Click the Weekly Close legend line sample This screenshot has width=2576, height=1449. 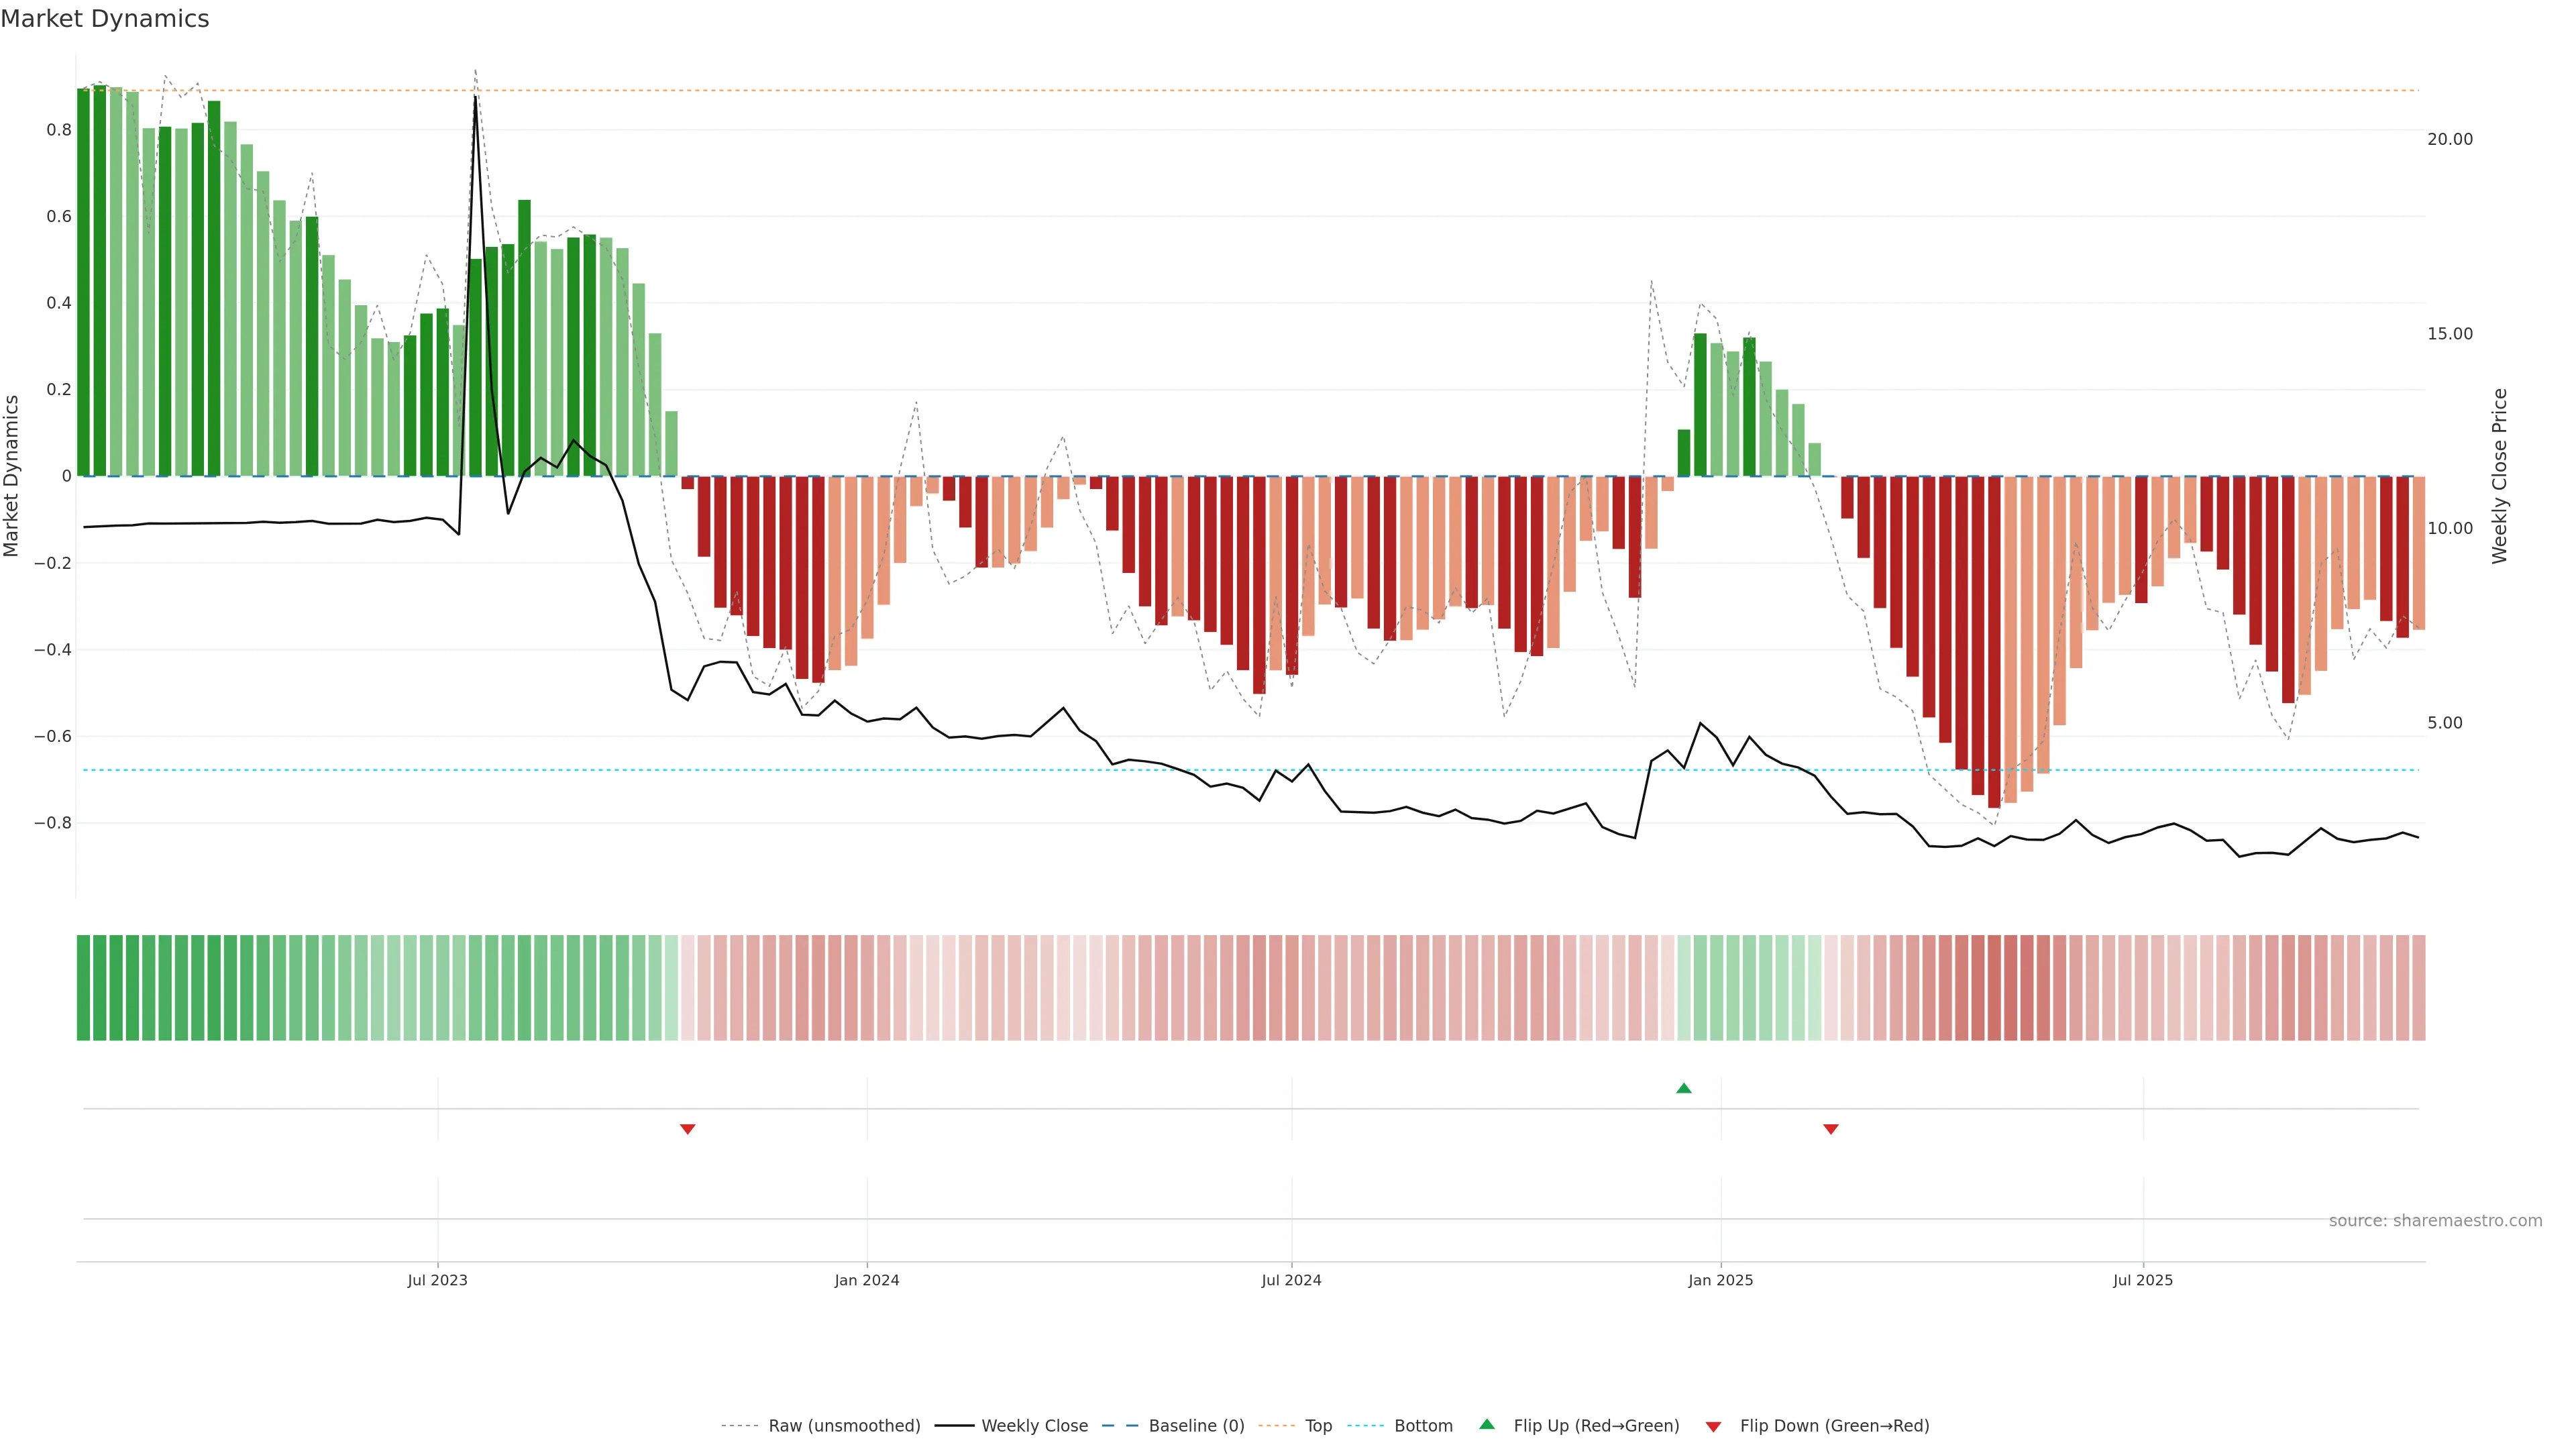coord(954,1426)
